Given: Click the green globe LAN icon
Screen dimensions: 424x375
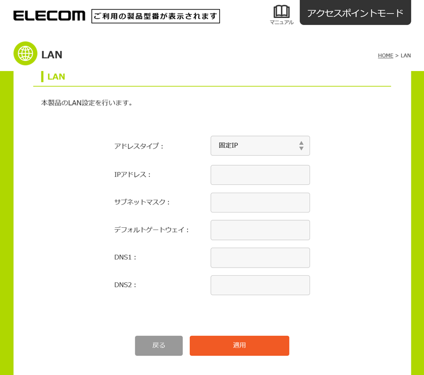Looking at the screenshot, I should [x=25, y=53].
